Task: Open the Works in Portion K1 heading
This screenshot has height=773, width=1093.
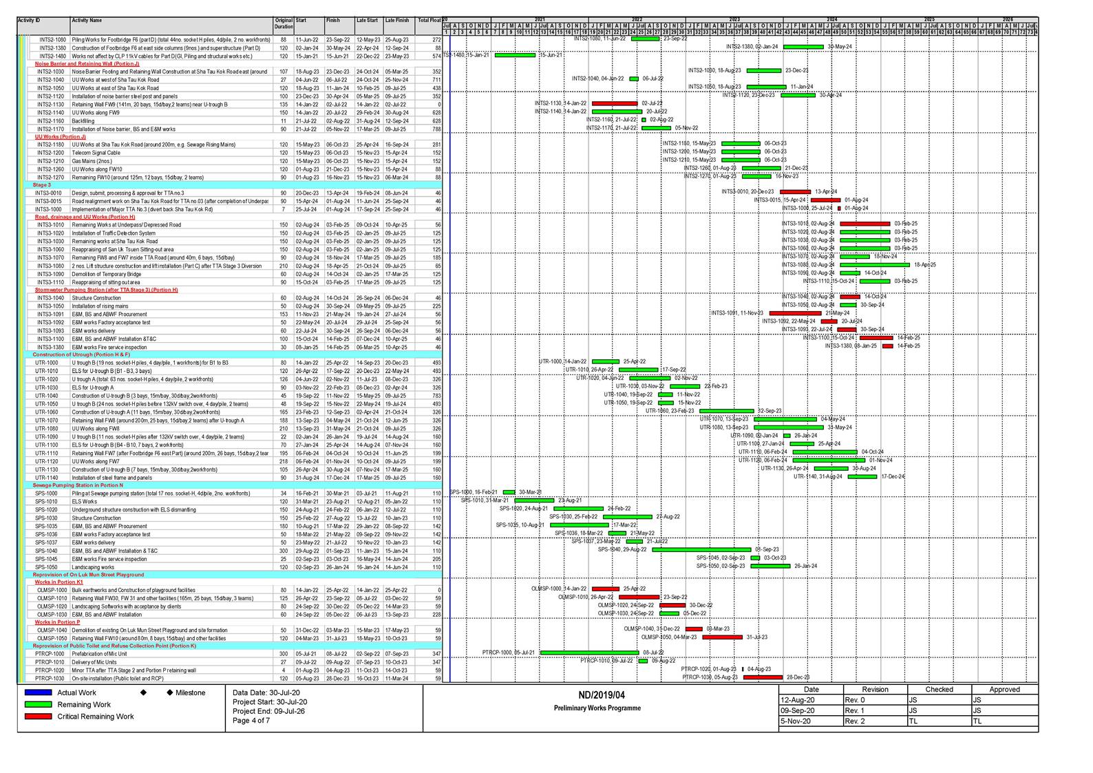Action: 59,582
